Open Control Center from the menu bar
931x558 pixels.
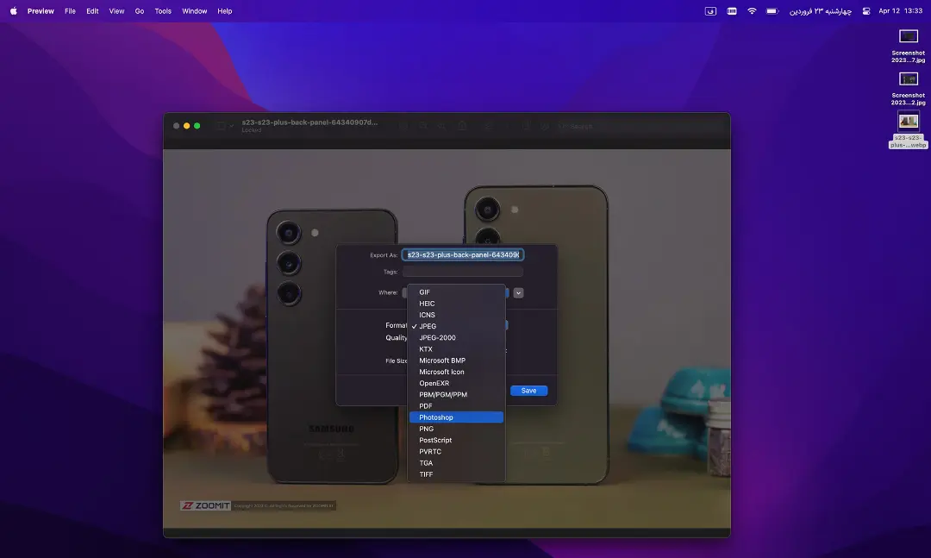(x=866, y=10)
